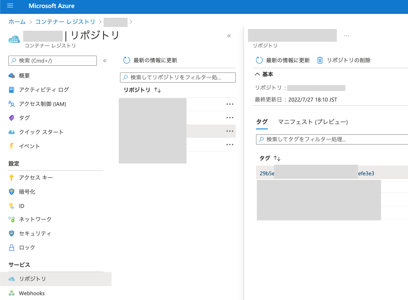
Task: Click the アクティビティ ログ book icon
Action: click(x=11, y=90)
